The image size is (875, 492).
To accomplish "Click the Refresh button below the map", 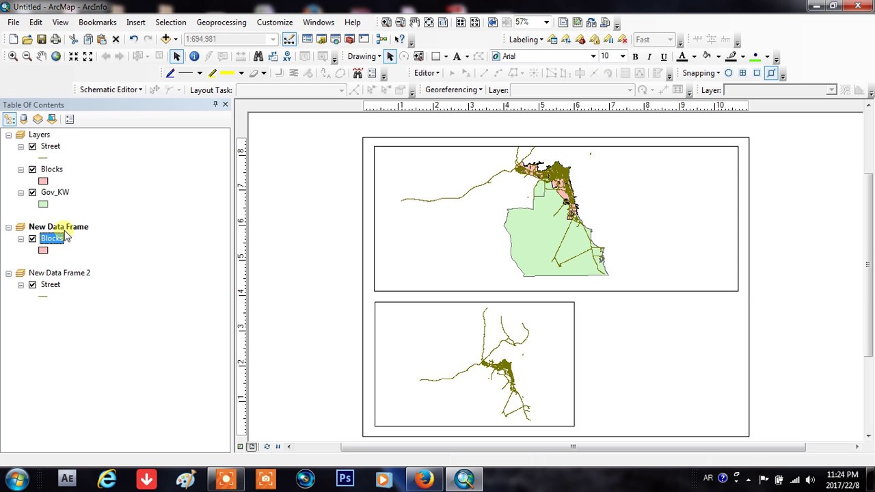I will tap(267, 446).
